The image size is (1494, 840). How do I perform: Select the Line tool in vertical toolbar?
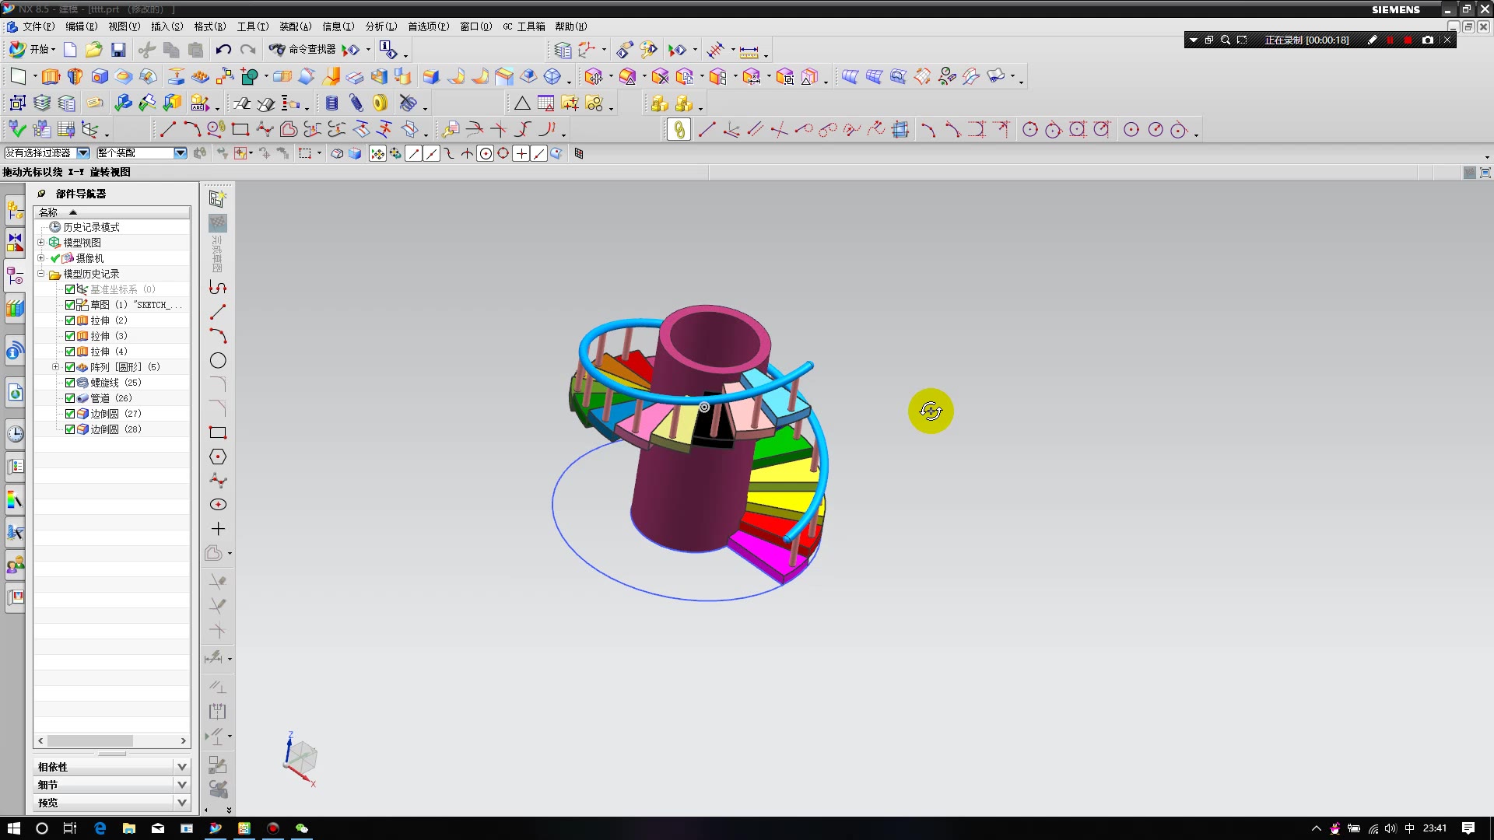(218, 312)
